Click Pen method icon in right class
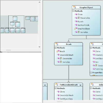This screenshot has height=103, width=103. click(93, 62)
